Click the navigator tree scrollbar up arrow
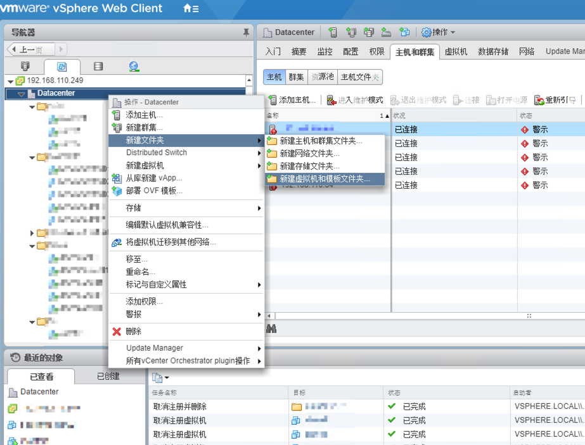 248,80
